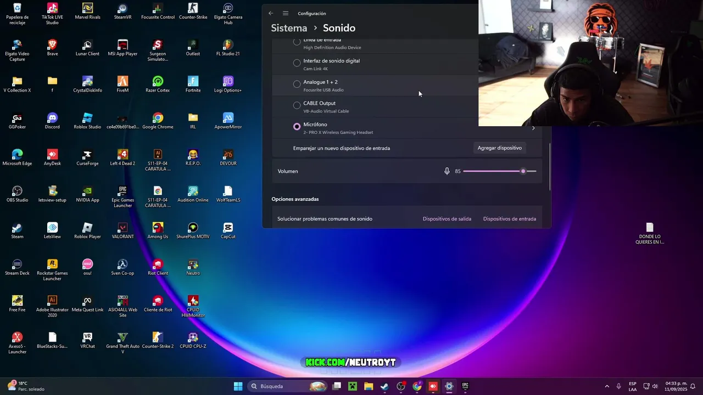This screenshot has width=703, height=395.
Task: Open Epic Games from the taskbar
Action: (465, 386)
